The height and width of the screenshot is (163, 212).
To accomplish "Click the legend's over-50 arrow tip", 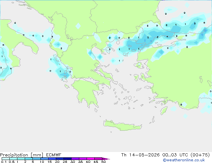I will pos(106,159).
